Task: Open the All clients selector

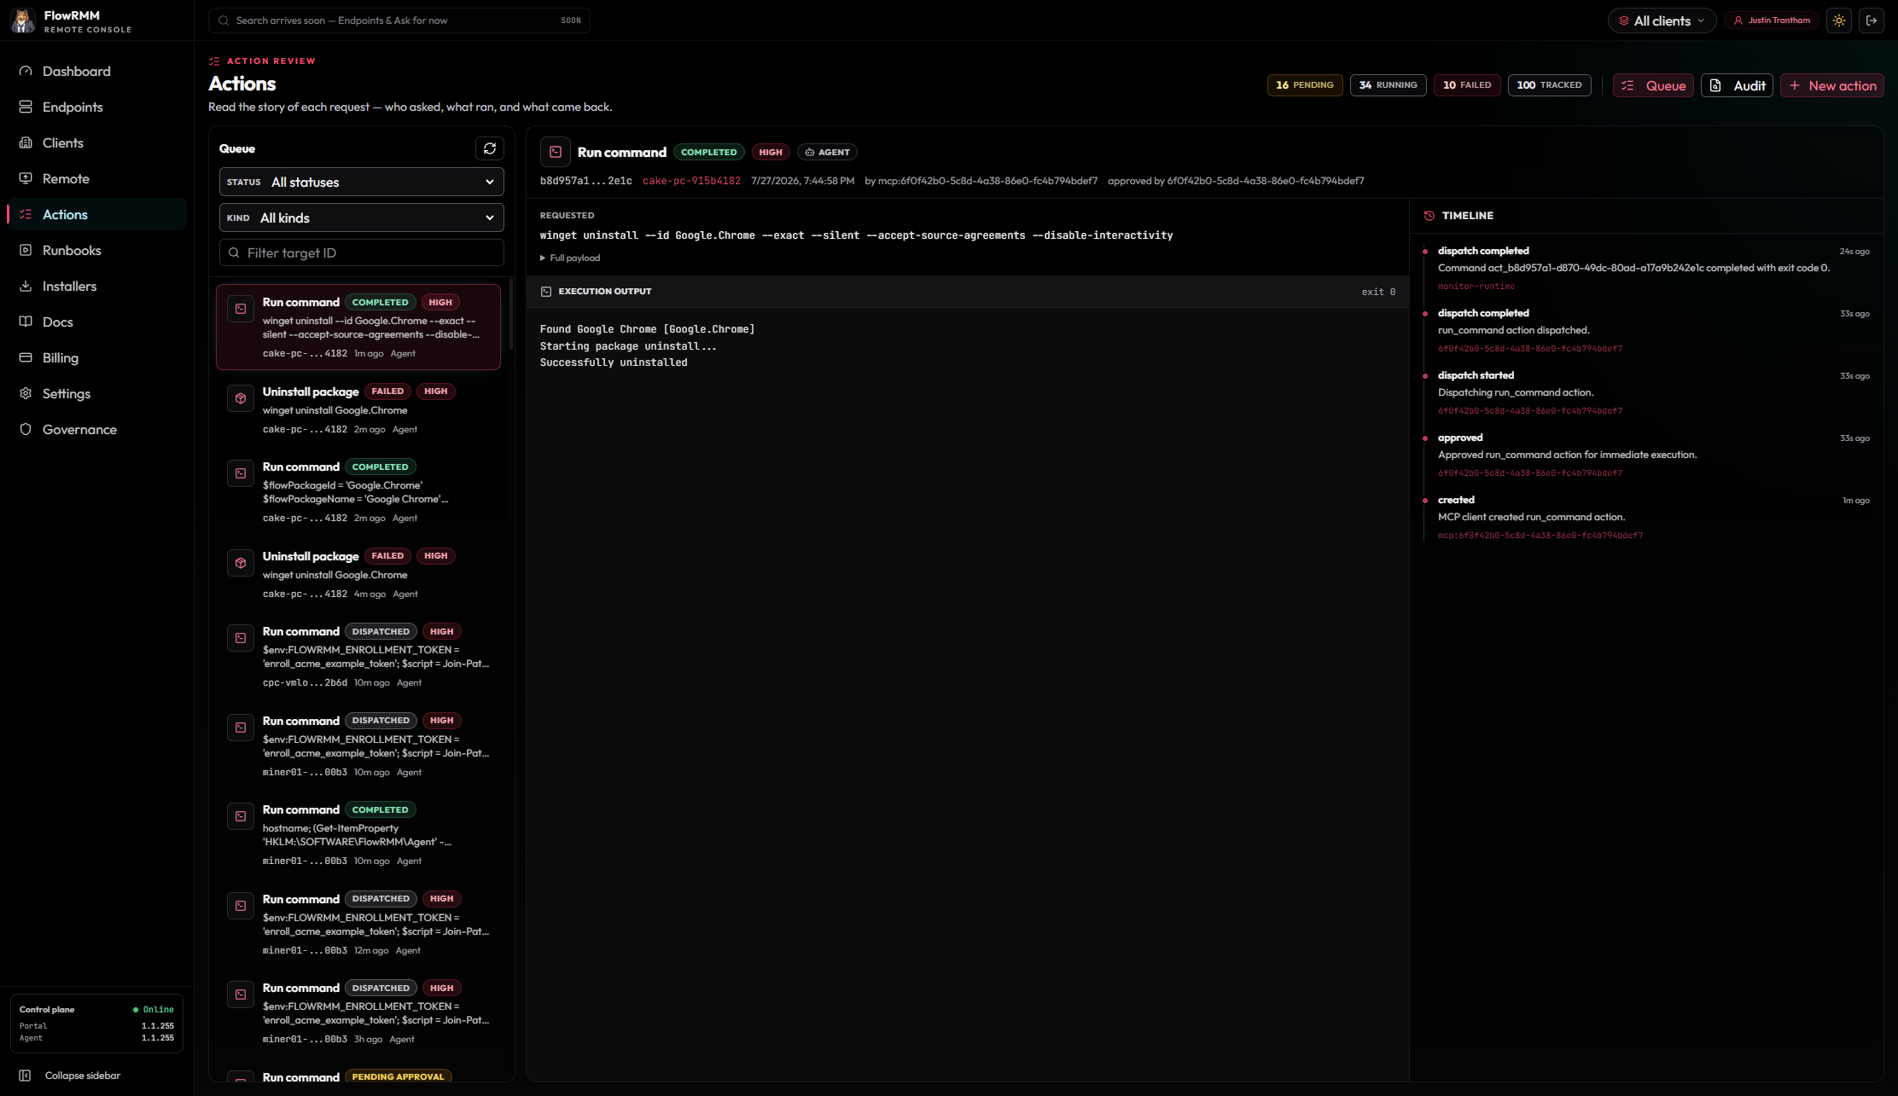Action: click(1662, 20)
